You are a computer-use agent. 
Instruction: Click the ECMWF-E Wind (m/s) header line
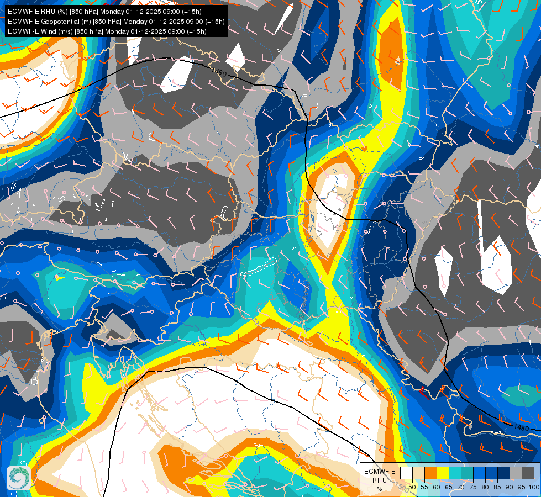tap(107, 31)
